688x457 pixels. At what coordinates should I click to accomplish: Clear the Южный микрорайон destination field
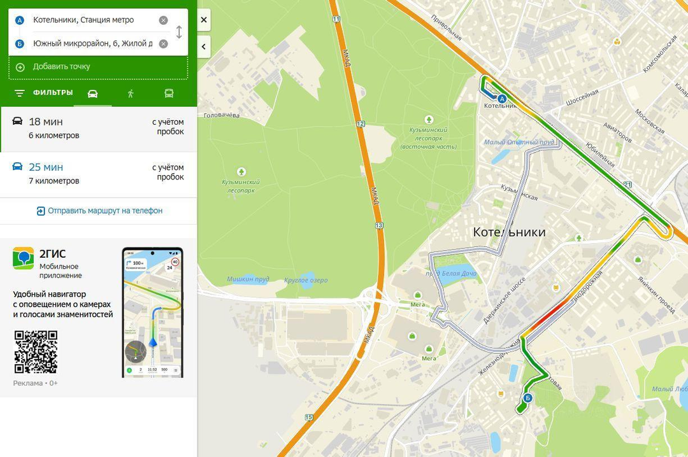[163, 44]
